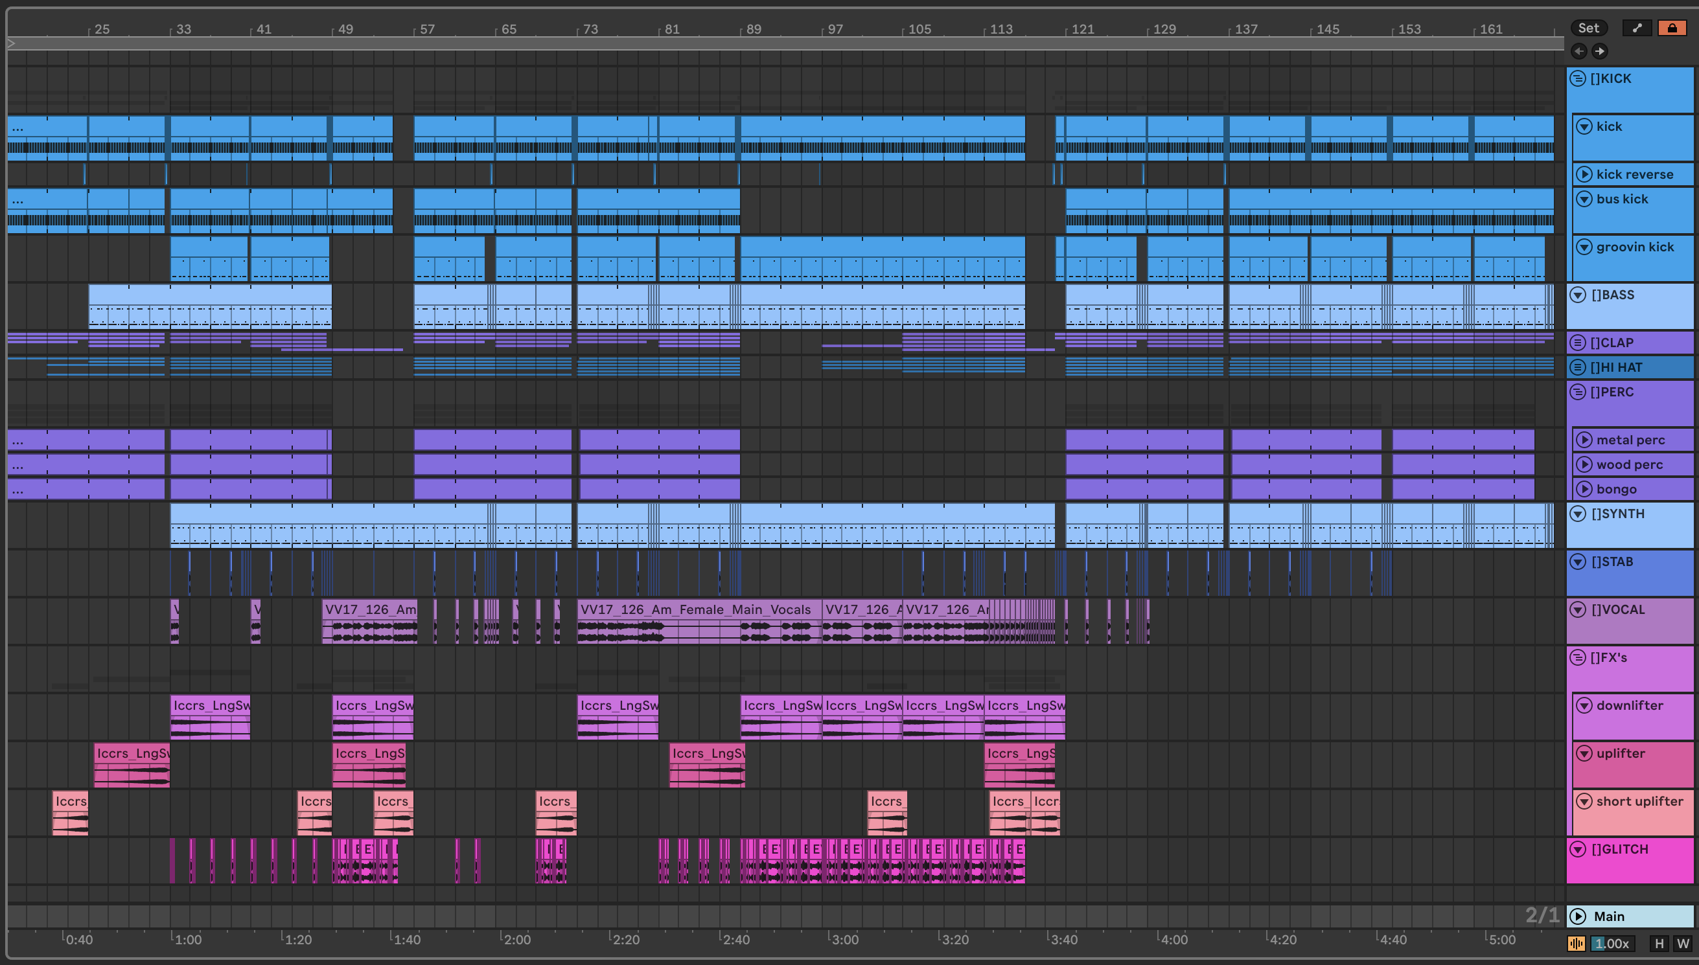
Task: Fold the []KICK group track icon
Action: (x=1578, y=79)
